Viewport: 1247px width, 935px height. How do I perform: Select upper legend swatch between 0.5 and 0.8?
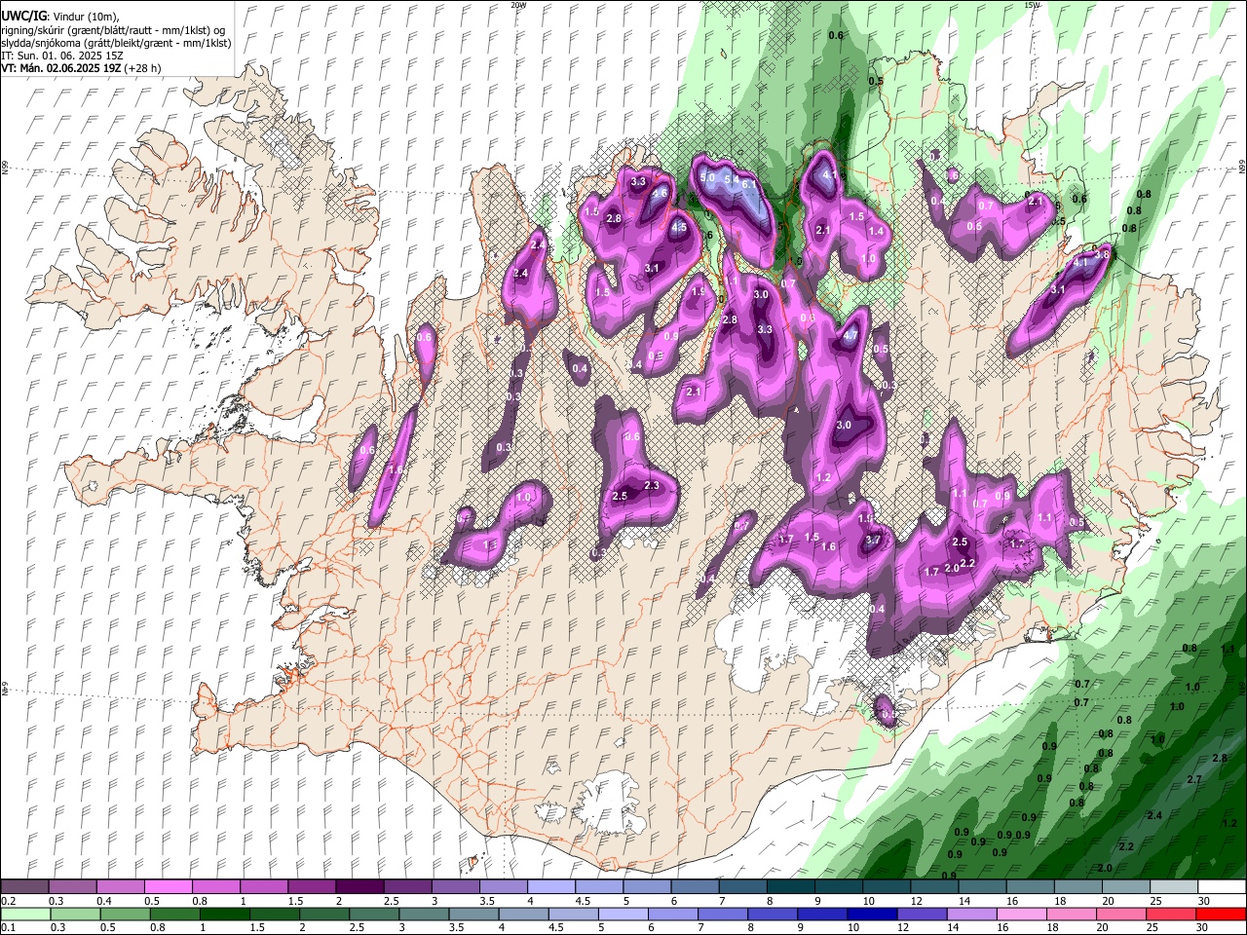[x=169, y=887]
